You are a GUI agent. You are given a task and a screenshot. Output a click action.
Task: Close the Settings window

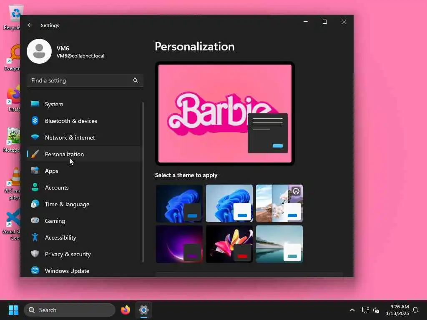[344, 22]
